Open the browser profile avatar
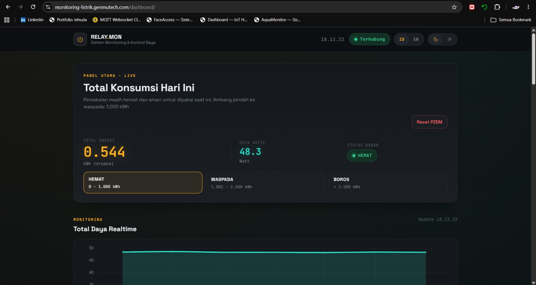Image resolution: width=536 pixels, height=285 pixels. 516,7
